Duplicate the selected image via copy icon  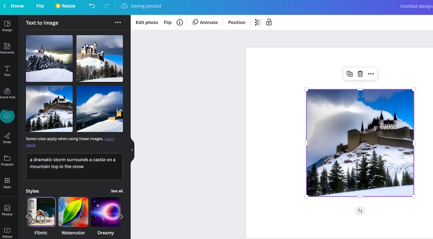(349, 74)
